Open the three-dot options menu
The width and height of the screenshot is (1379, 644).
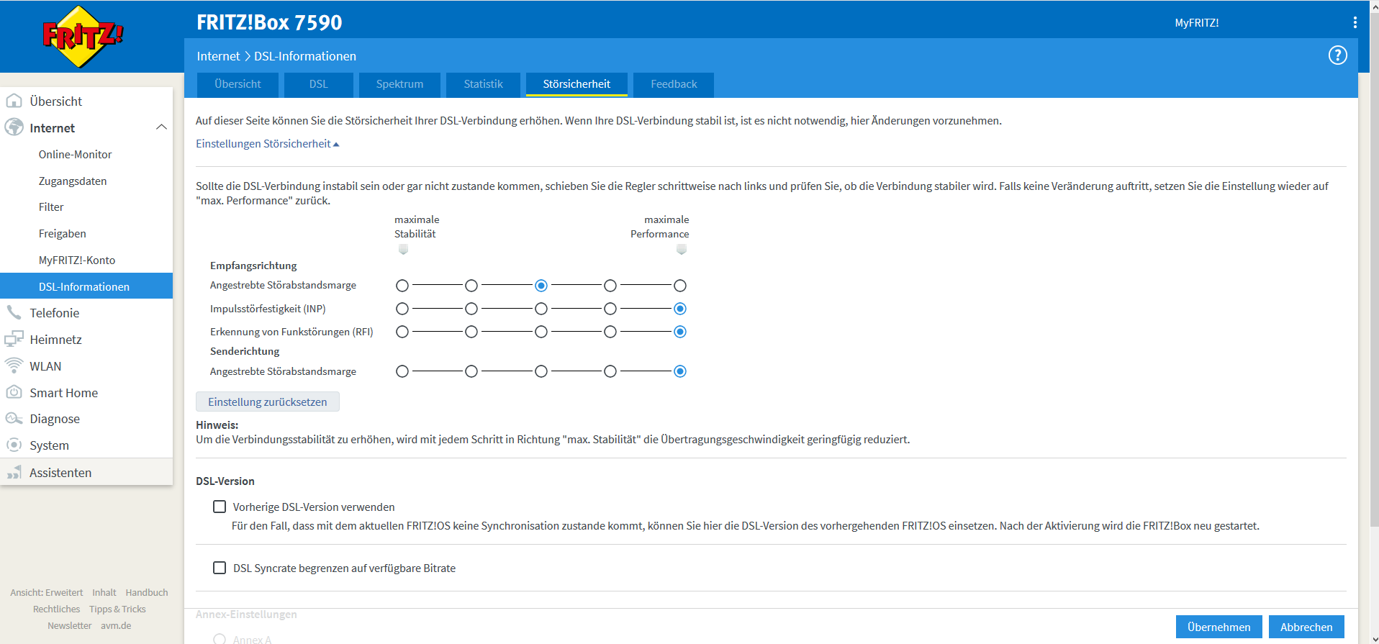pos(1355,22)
